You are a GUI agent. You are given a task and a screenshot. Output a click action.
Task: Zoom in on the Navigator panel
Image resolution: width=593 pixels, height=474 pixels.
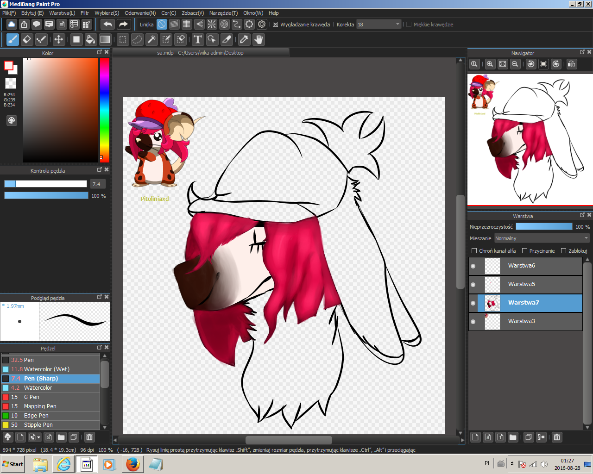490,64
